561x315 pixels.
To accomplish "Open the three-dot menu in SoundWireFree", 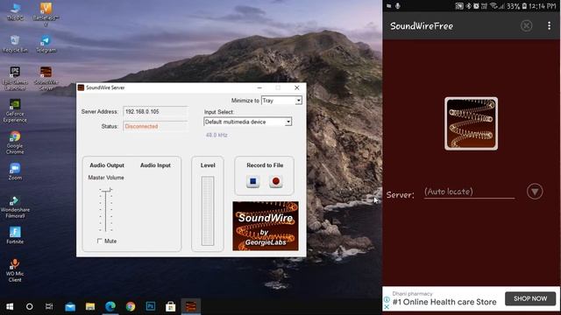I will click(x=550, y=25).
